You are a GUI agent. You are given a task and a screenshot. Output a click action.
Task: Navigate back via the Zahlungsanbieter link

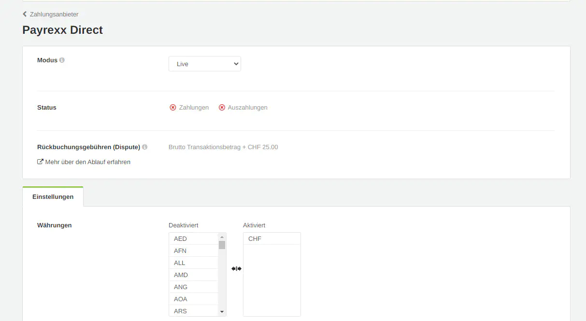pos(53,14)
